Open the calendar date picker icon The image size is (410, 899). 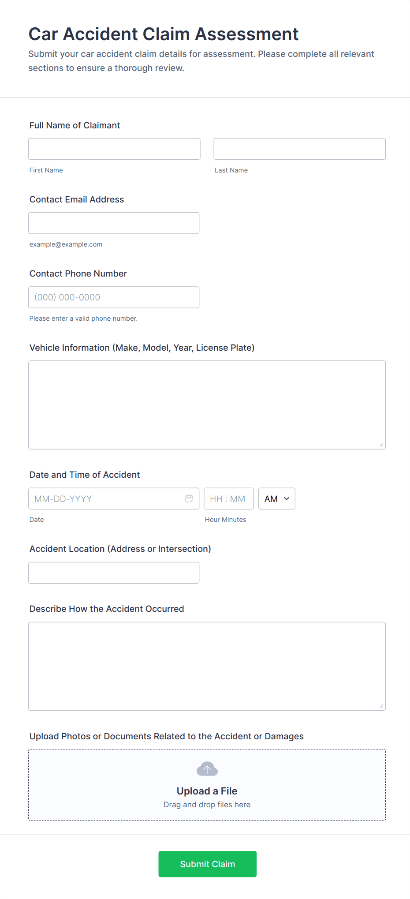189,498
